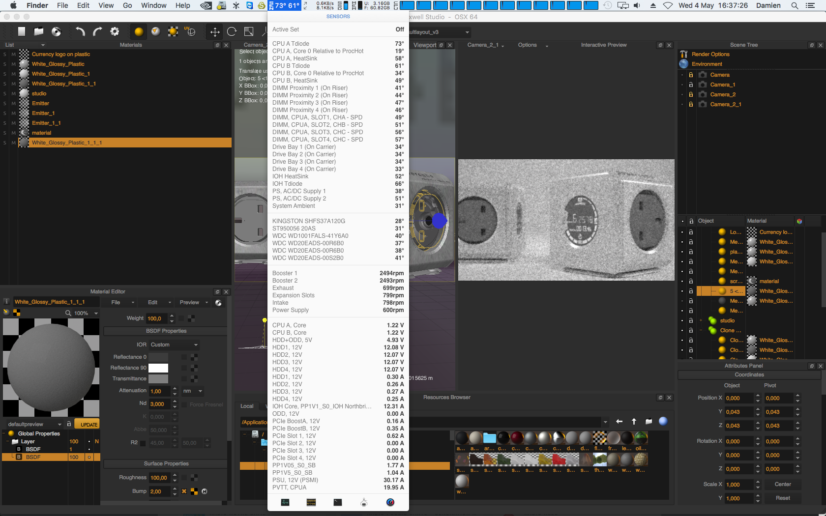Viewport: 826px width, 516px height.
Task: Remove the Bump texture with the X icon
Action: click(184, 491)
